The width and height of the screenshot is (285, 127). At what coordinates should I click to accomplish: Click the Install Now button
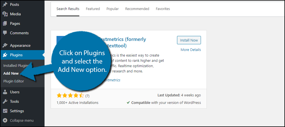pyautogui.click(x=189, y=40)
